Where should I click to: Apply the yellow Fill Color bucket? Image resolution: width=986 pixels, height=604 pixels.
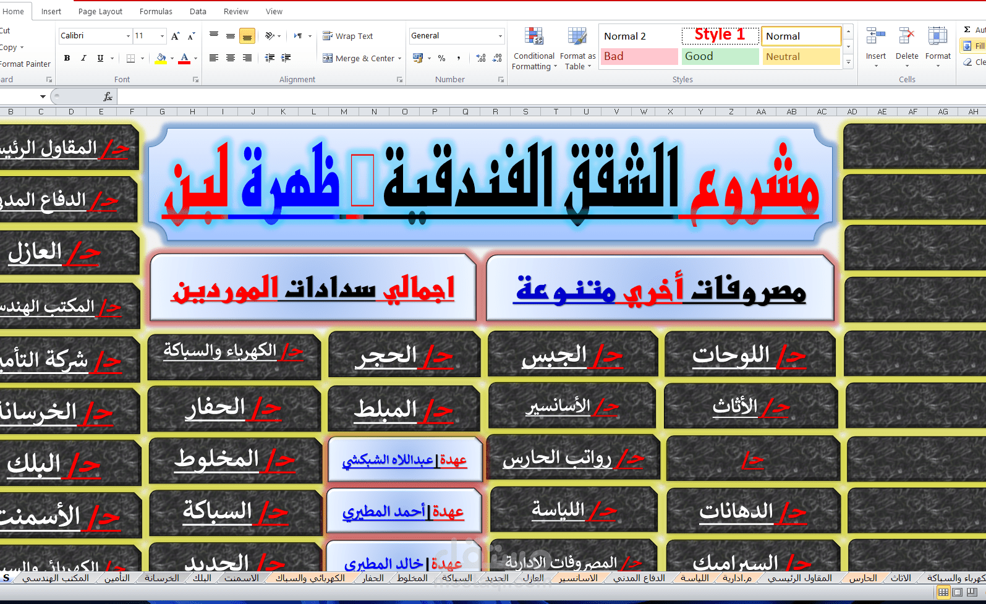[x=161, y=58]
